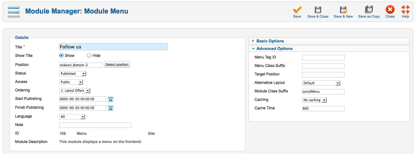Click the Save & New toolbar icon

tap(343, 9)
